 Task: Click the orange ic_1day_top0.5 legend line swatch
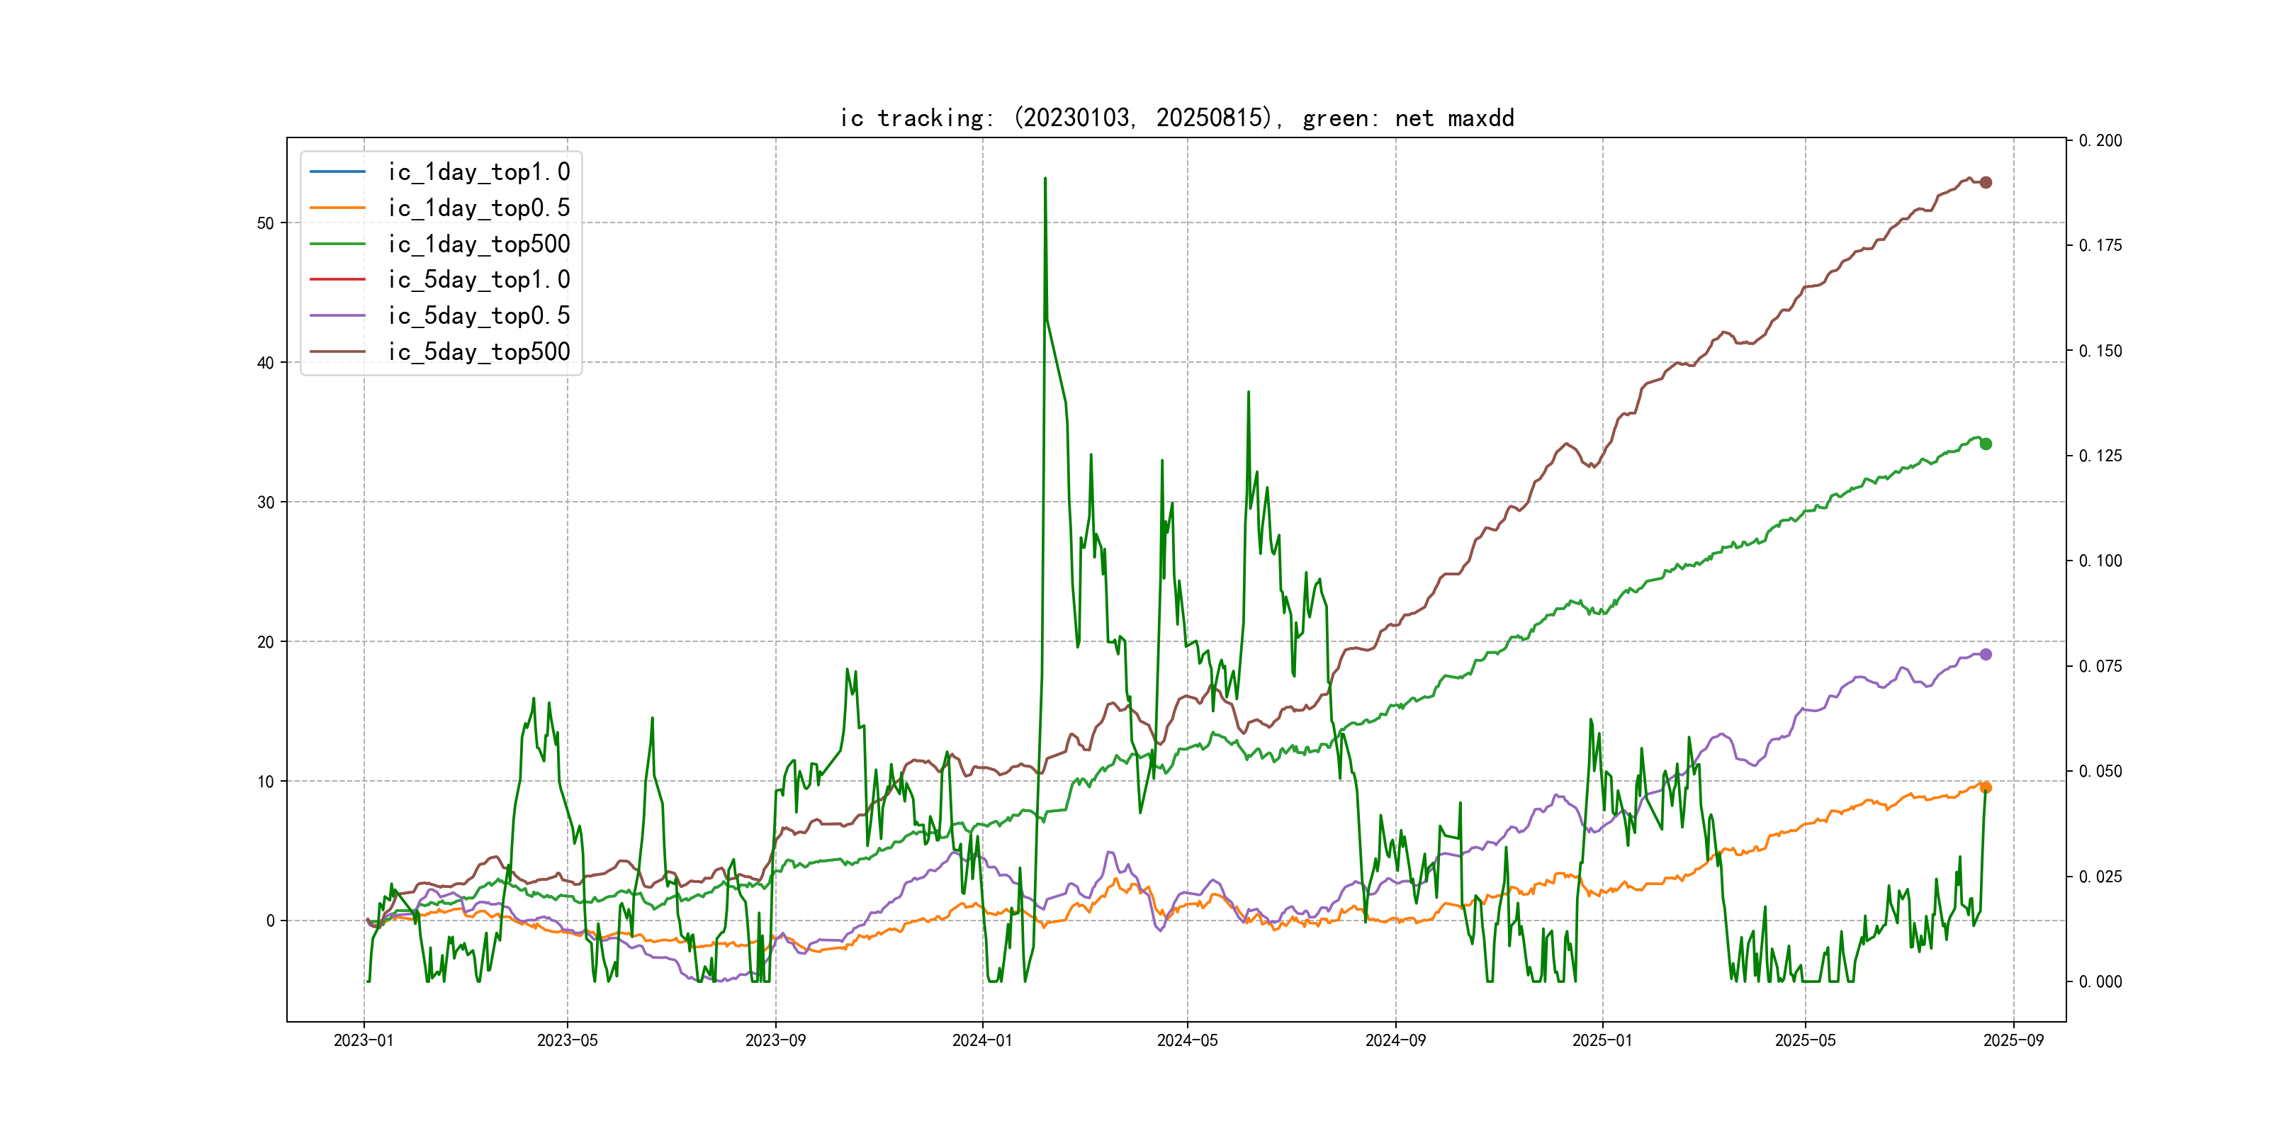(x=337, y=208)
